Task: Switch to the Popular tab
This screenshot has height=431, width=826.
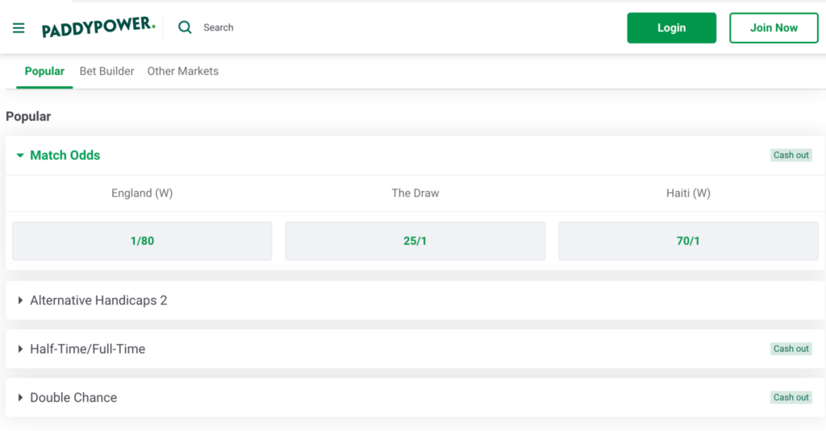Action: click(x=44, y=71)
